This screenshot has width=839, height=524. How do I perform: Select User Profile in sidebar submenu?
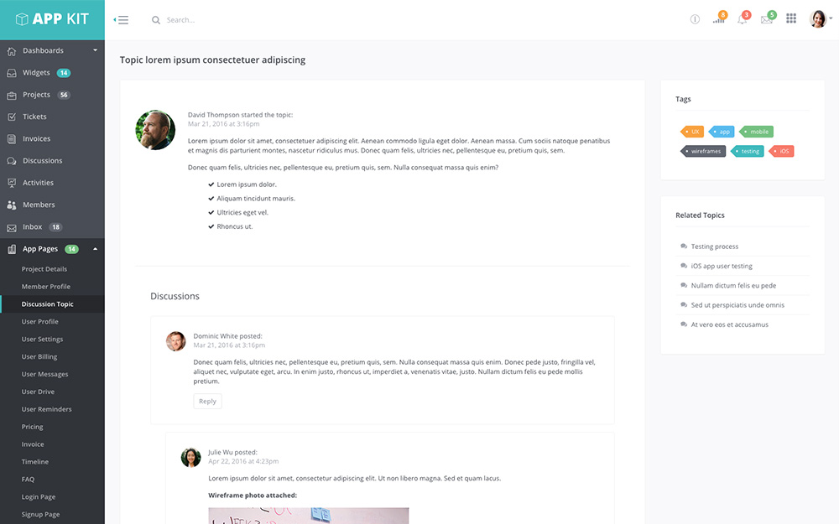click(40, 322)
